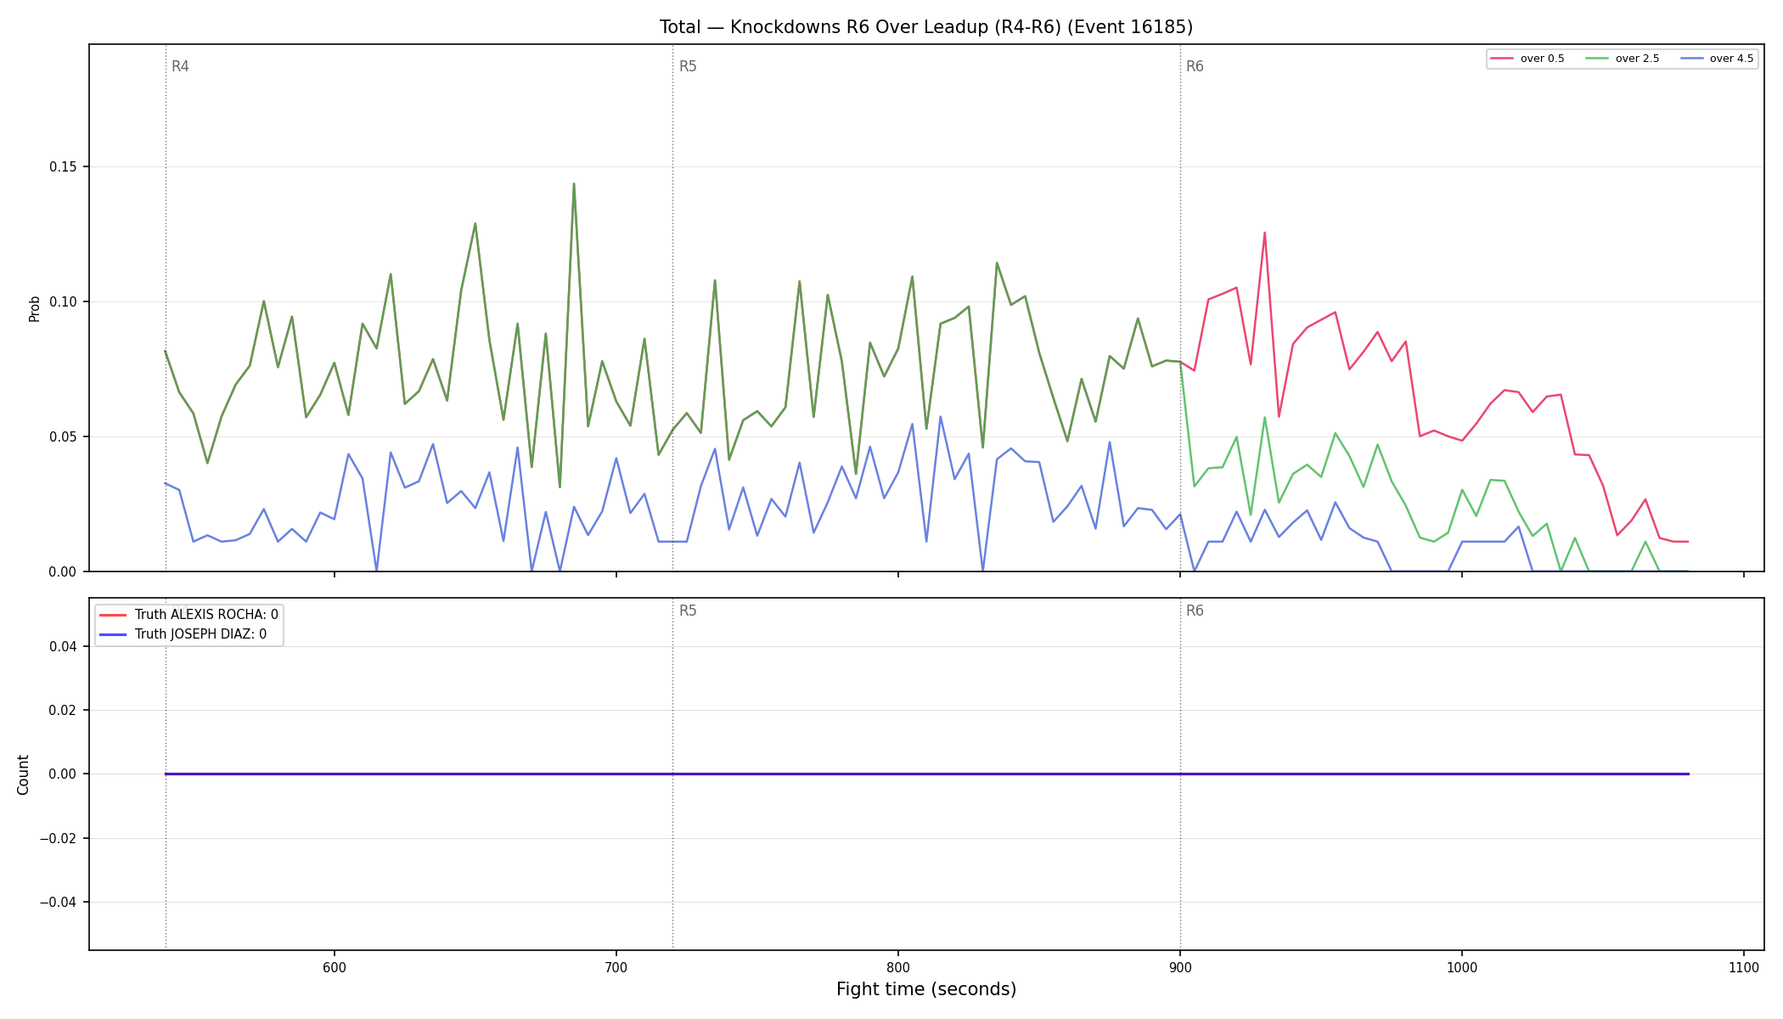Click 'Truth ALEXIS ROCHA: 0' legend entry
The height and width of the screenshot is (1019, 1783).
click(188, 615)
